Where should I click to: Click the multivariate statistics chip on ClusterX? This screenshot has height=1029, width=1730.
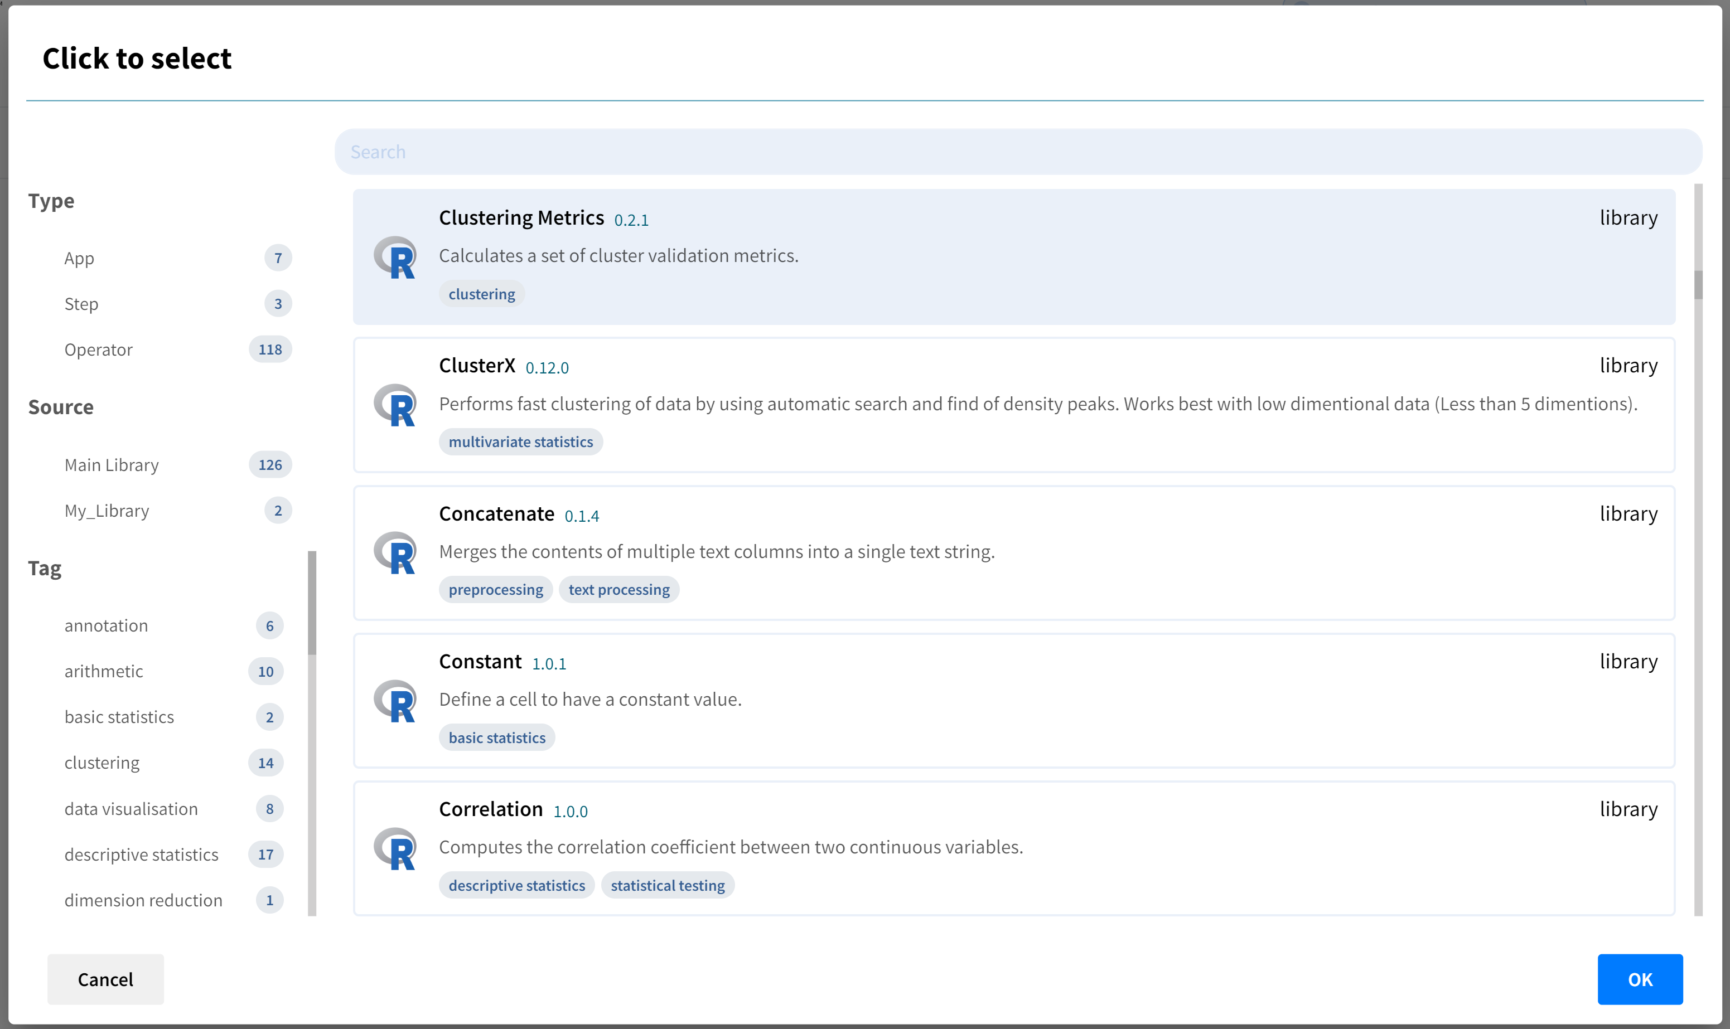click(521, 441)
